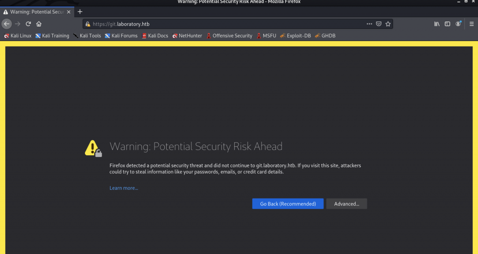Bookmark this page with the star

tap(388, 24)
